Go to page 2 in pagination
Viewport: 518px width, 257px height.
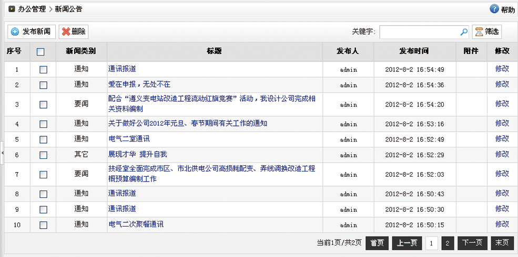tap(447, 243)
